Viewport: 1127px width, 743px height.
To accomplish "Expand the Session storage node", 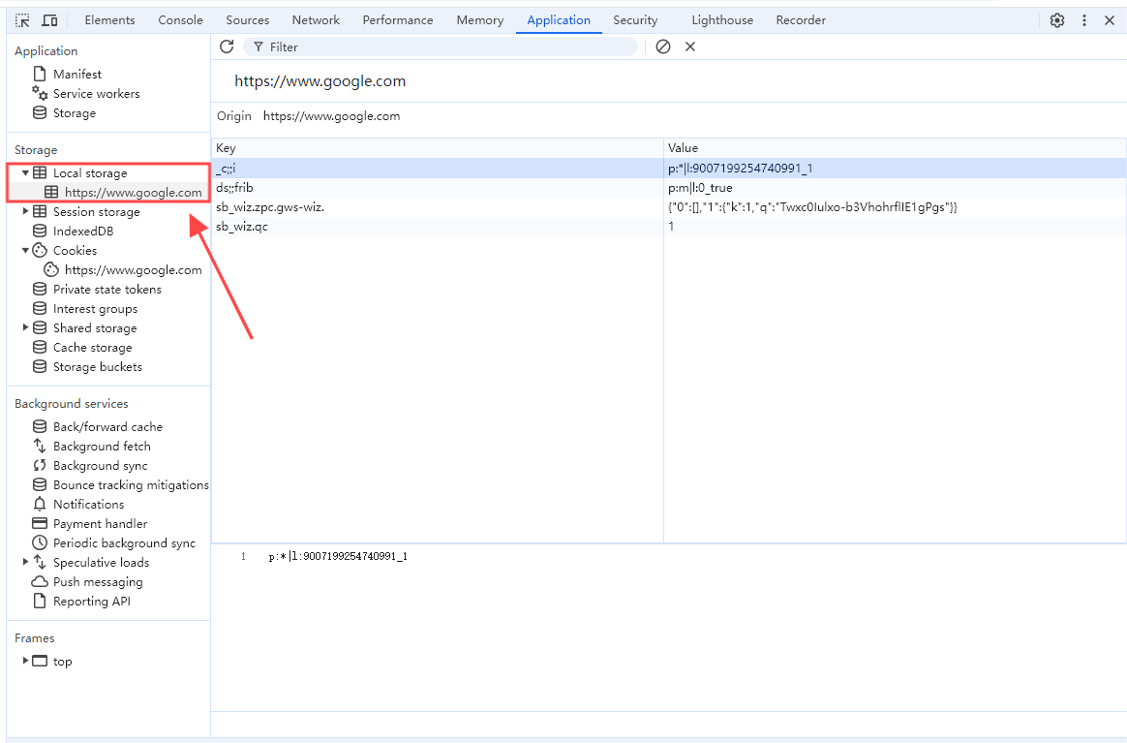I will coord(25,211).
